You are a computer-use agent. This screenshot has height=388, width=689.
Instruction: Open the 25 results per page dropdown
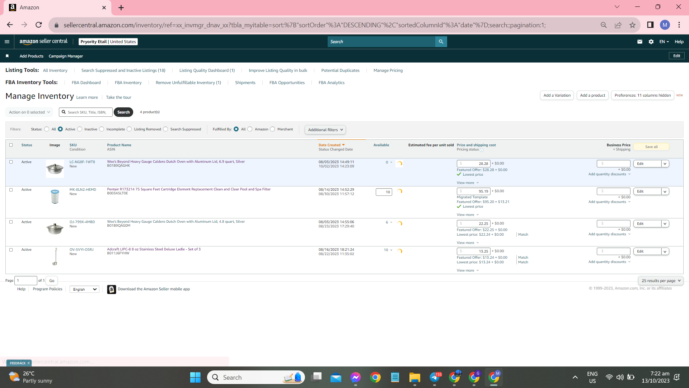661,281
